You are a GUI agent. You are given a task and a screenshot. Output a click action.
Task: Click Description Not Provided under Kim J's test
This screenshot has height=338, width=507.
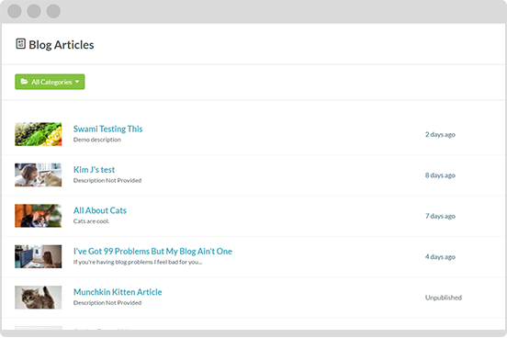click(107, 181)
